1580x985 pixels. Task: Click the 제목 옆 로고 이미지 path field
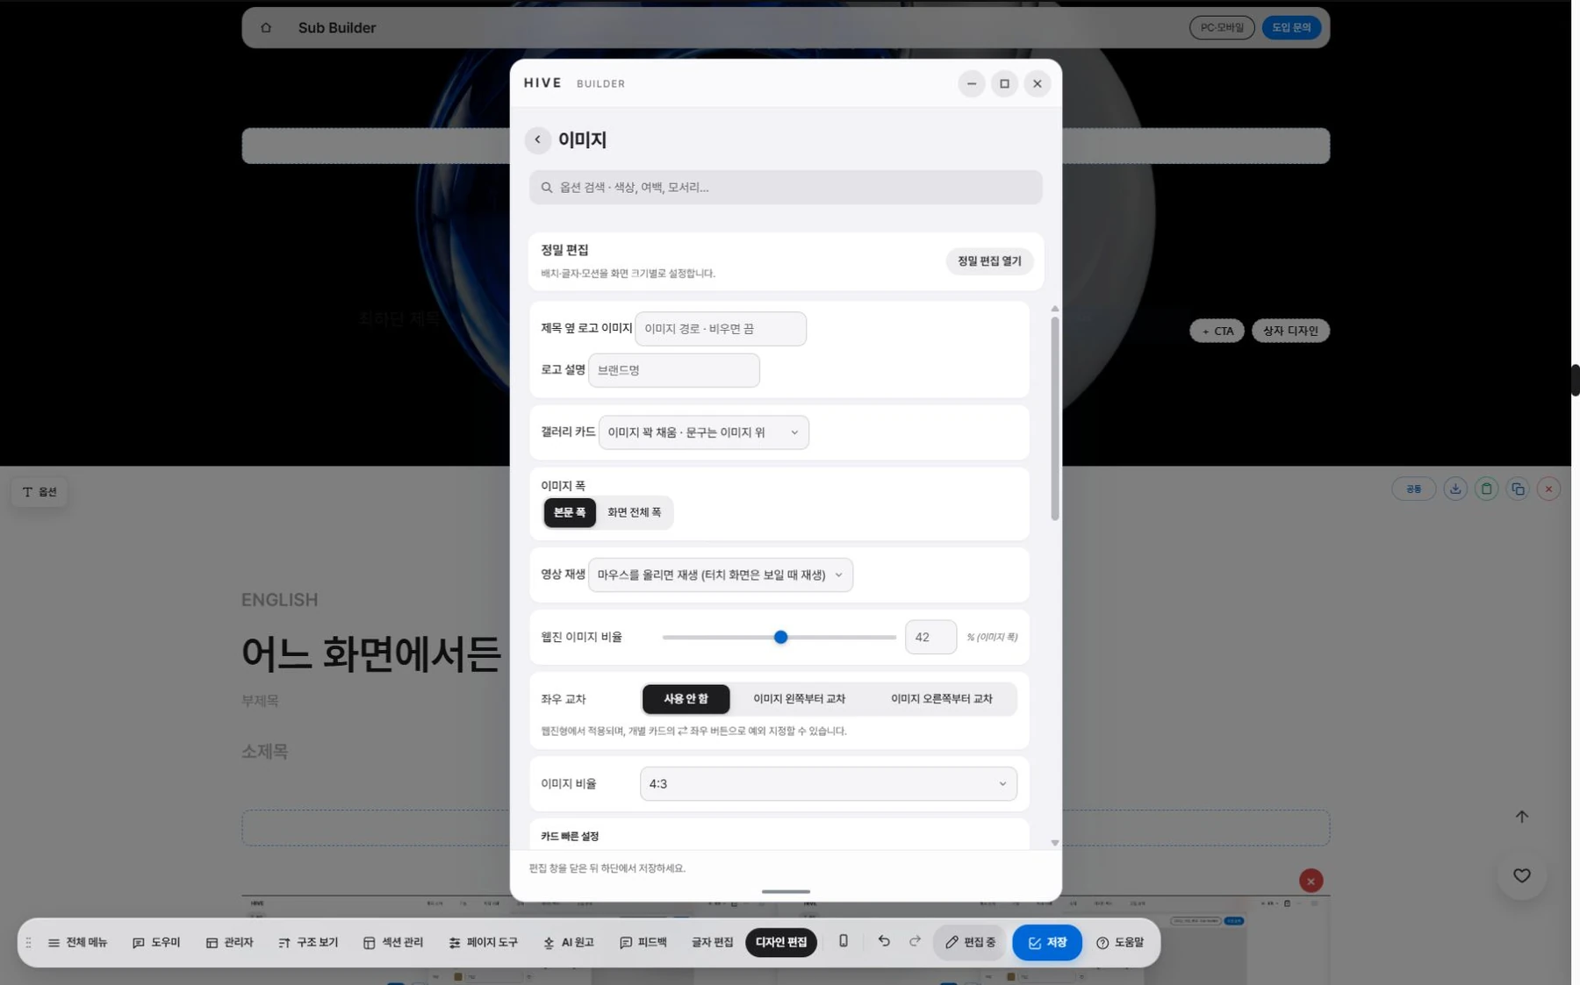(x=721, y=329)
